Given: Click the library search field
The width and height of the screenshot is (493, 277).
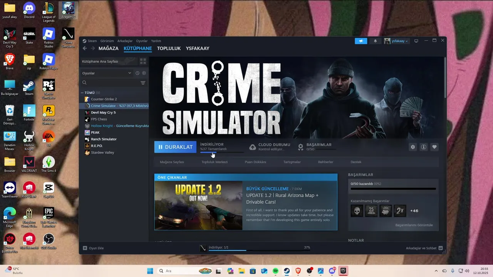Looking at the screenshot, I should click(x=110, y=83).
